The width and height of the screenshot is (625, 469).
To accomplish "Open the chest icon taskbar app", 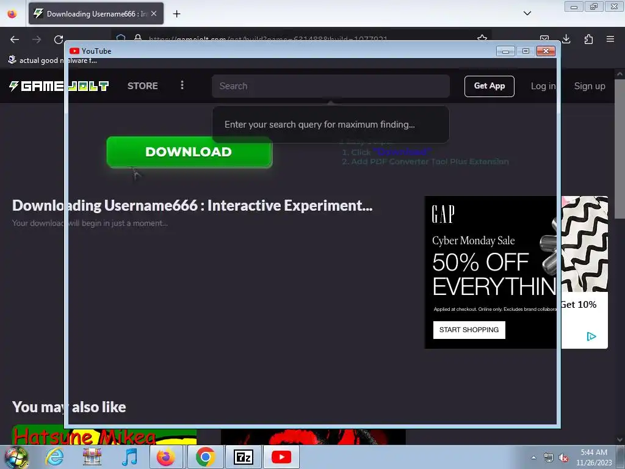I will click(x=92, y=457).
